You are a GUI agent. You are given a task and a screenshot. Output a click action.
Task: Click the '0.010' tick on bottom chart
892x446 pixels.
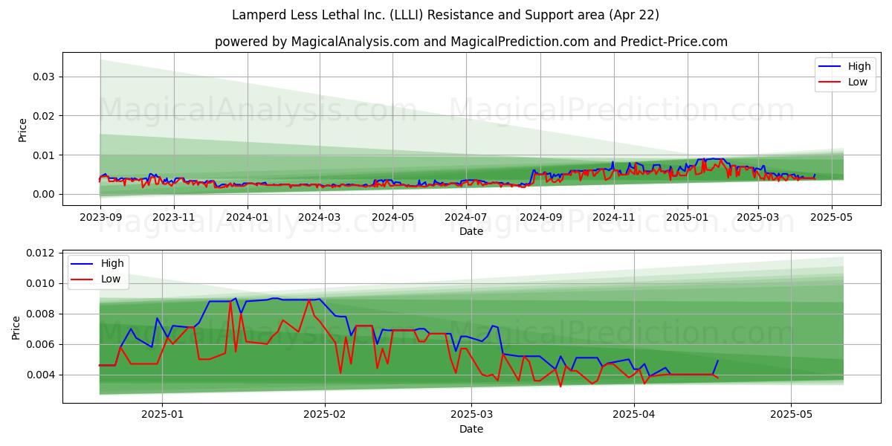point(42,283)
